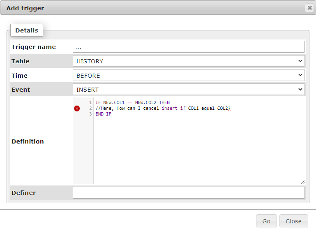Click the red error icon on line 2
The height and width of the screenshot is (234, 316).
[x=77, y=109]
